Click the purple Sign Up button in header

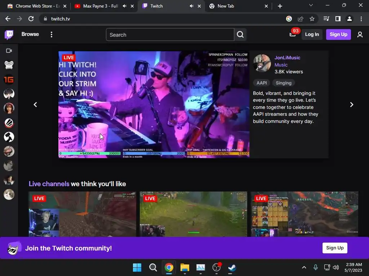[x=338, y=34]
